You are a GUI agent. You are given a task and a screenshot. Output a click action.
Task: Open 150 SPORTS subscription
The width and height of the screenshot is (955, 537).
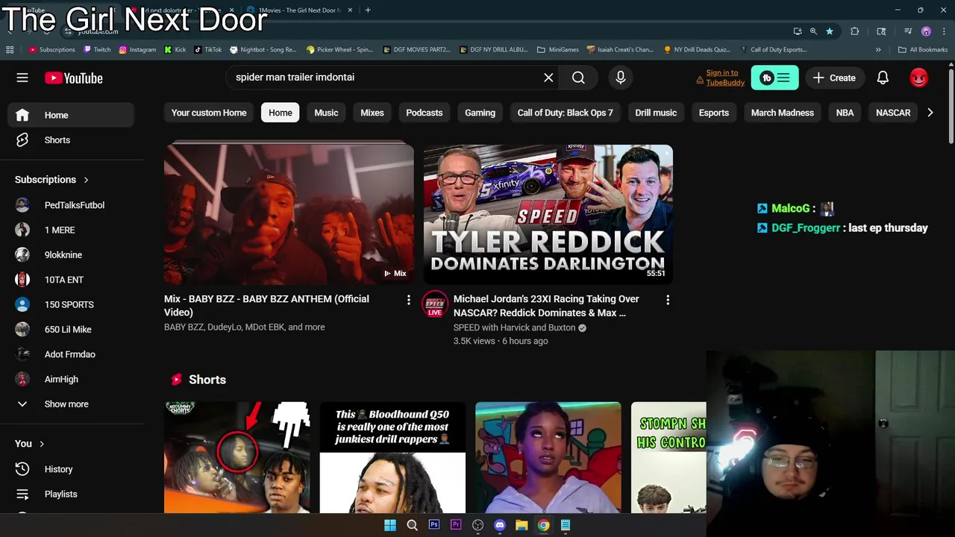coord(72,304)
